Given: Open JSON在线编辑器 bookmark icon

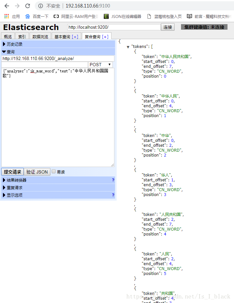Looking at the screenshot, I should [106, 16].
